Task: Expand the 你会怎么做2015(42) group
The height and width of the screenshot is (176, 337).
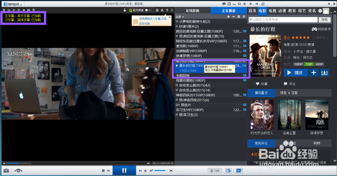Action: click(x=177, y=85)
